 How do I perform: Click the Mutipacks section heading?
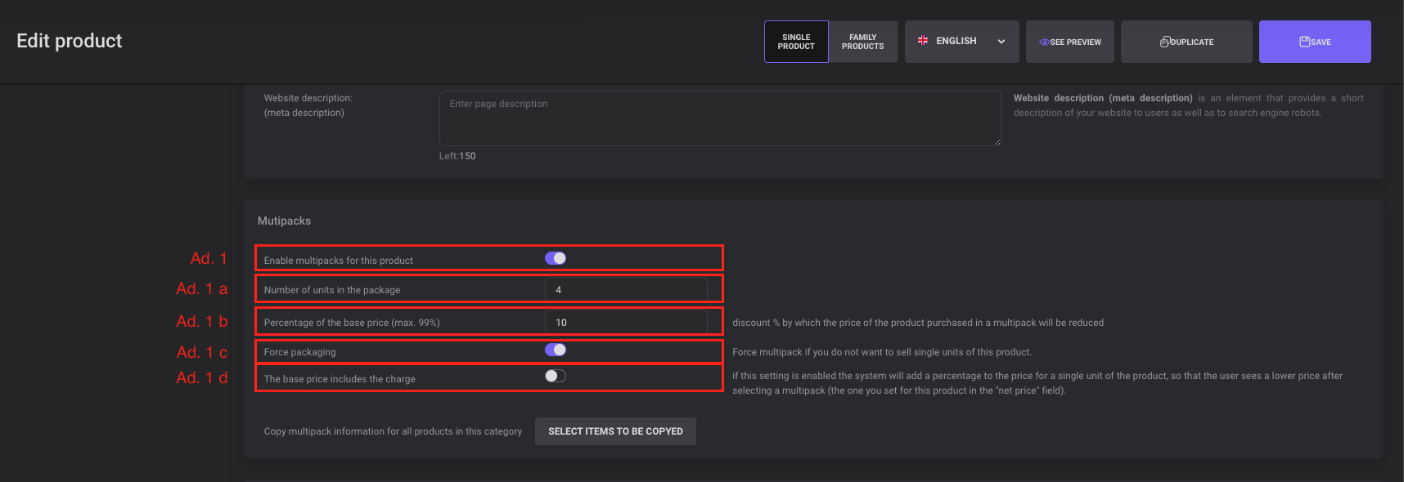(284, 221)
